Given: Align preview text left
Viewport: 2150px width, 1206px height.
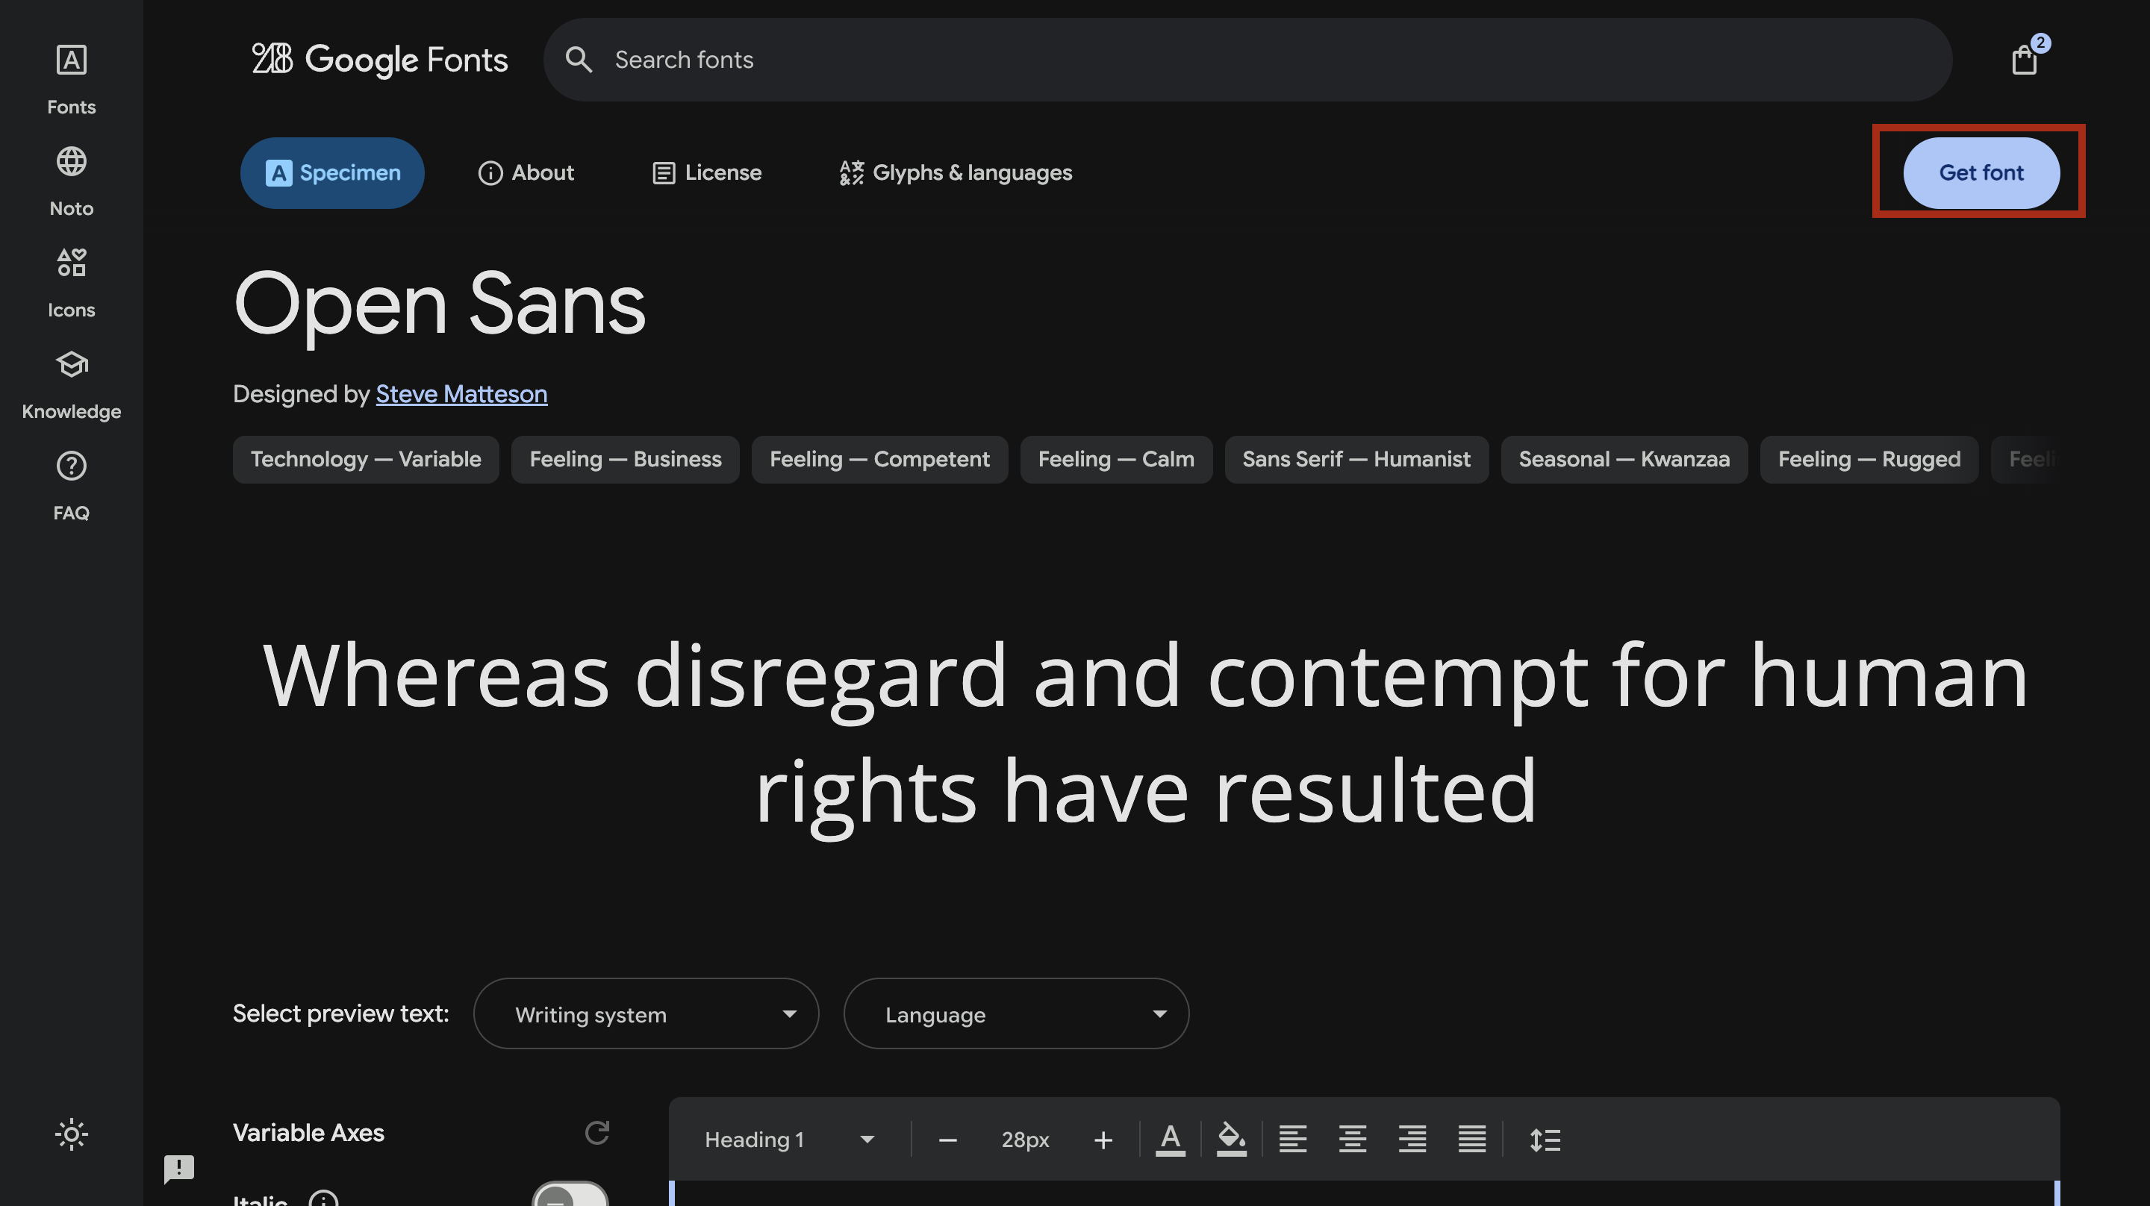Looking at the screenshot, I should [1292, 1140].
